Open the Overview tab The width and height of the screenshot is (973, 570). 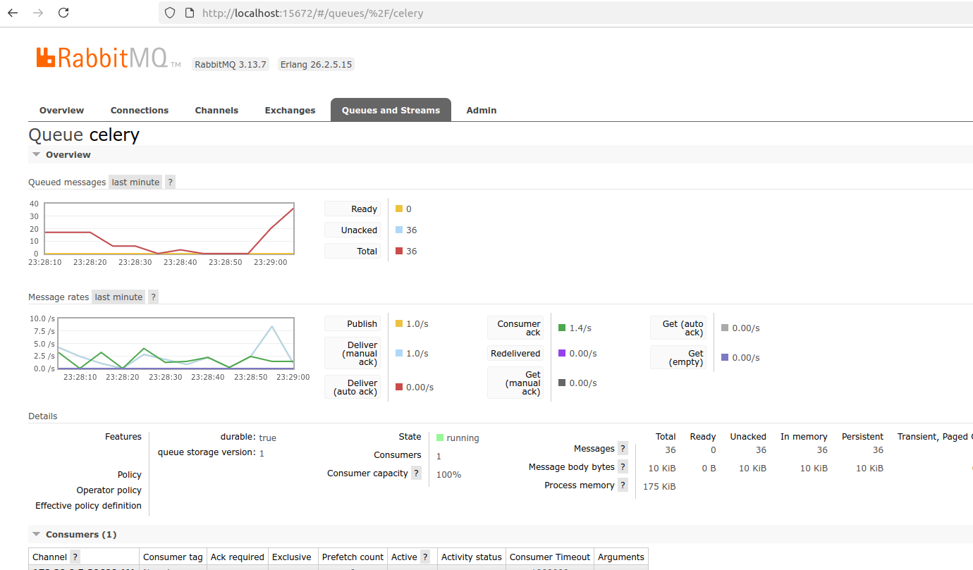click(61, 110)
